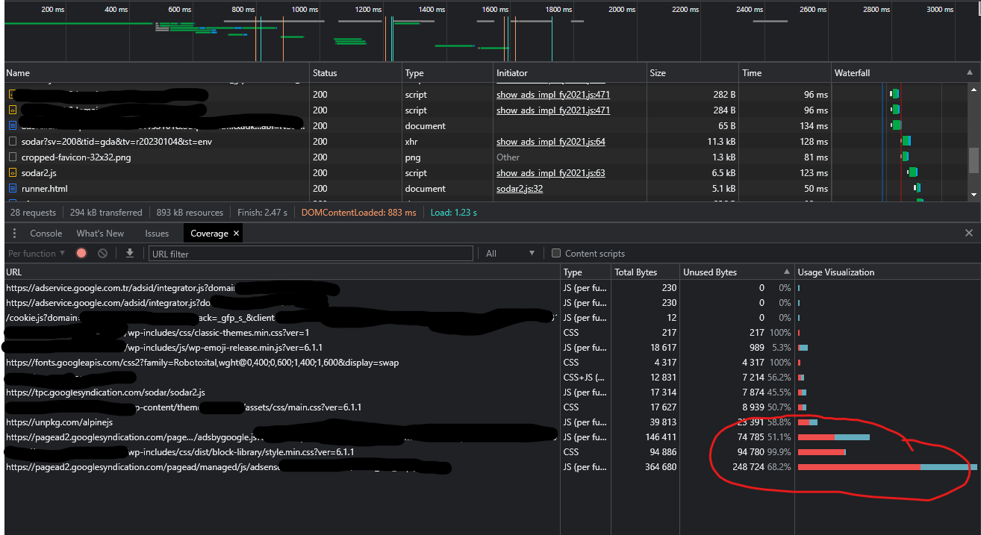This screenshot has height=535, width=981.
Task: Open initiator link show_ads_impl_fy2021.js:63
Action: [551, 173]
